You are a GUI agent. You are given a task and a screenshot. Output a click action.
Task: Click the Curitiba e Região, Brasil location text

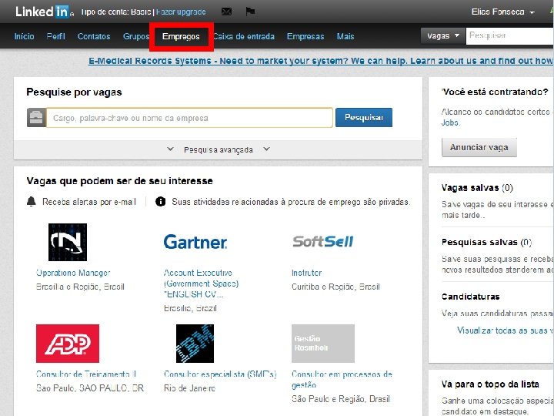(335, 287)
